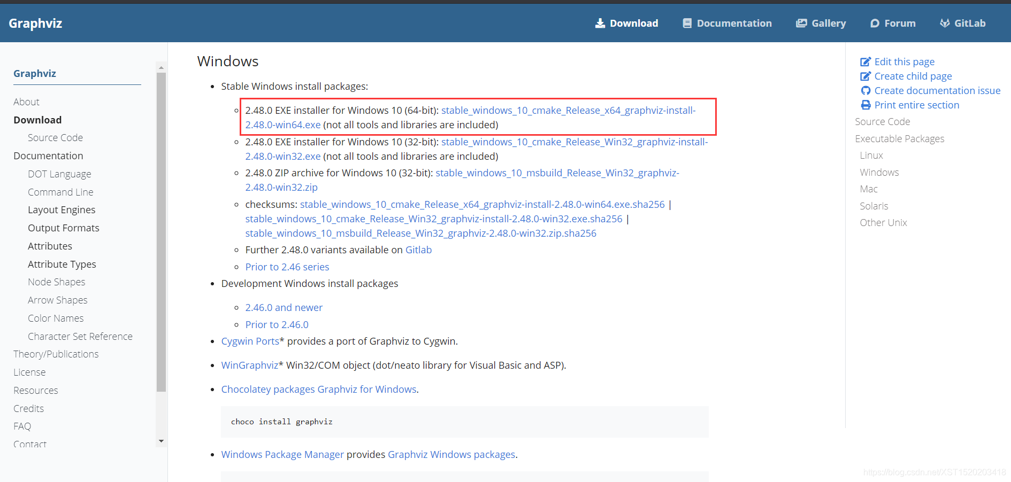Open the Graphviz brand home link

tap(35, 23)
